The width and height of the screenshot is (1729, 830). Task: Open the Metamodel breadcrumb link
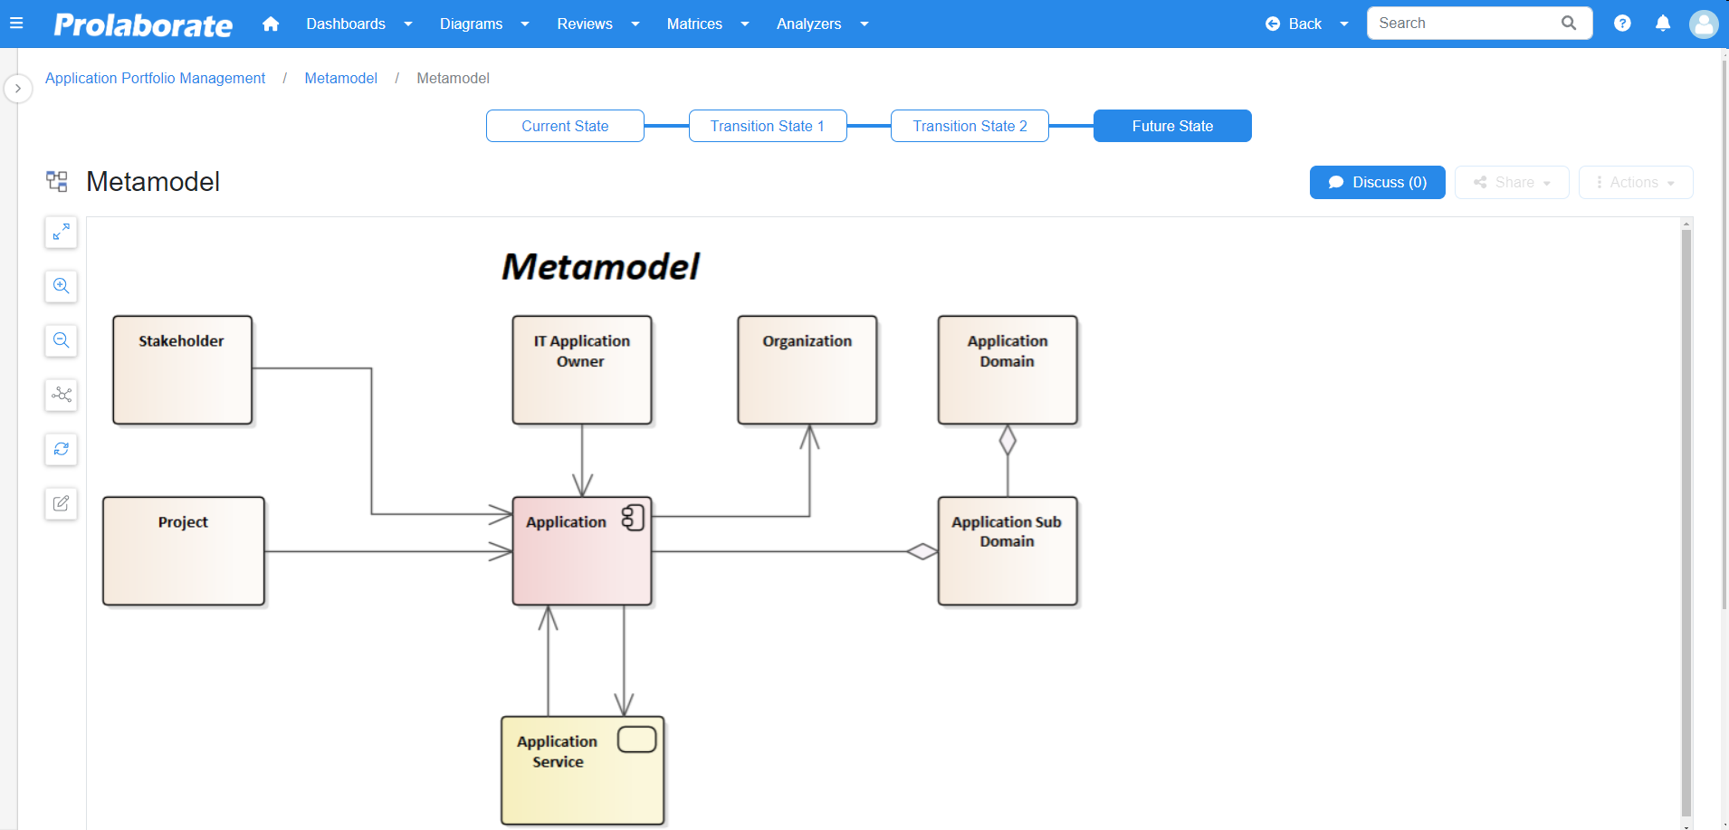pyautogui.click(x=340, y=79)
